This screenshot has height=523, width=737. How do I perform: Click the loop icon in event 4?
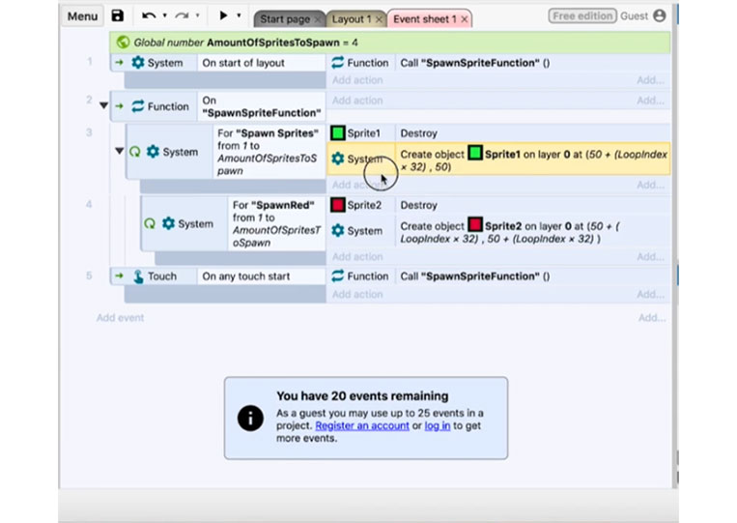pos(150,223)
